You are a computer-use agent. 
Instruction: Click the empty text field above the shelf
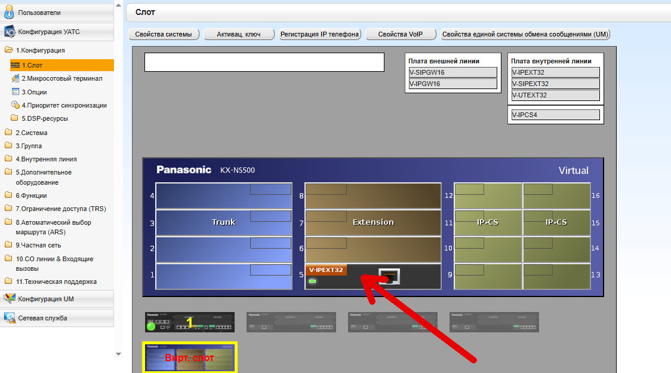point(264,62)
